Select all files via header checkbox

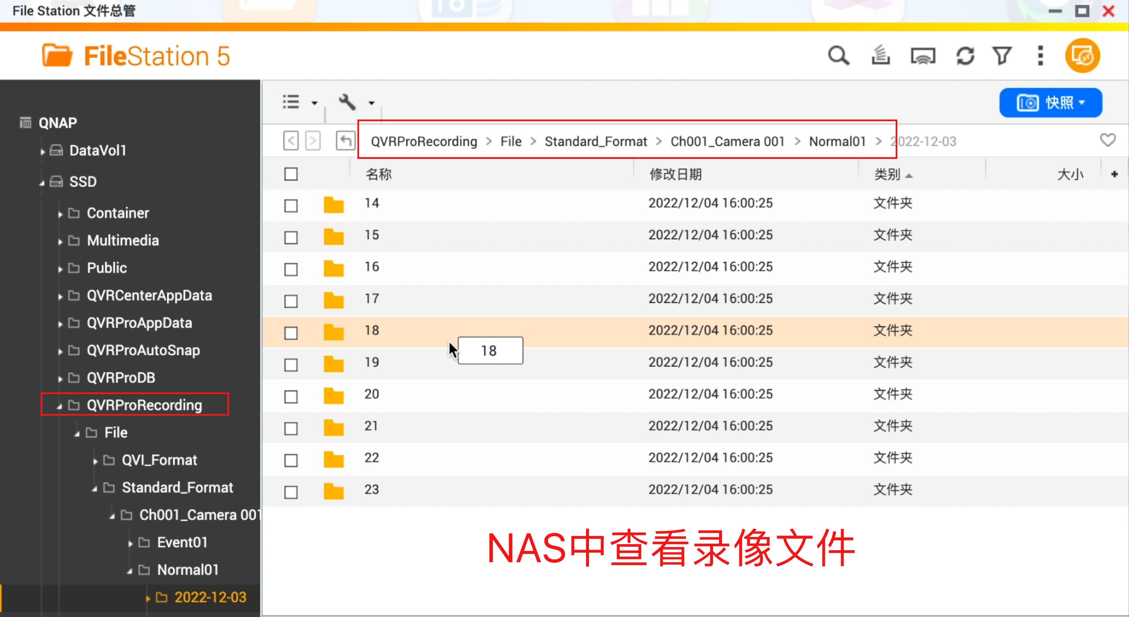291,174
